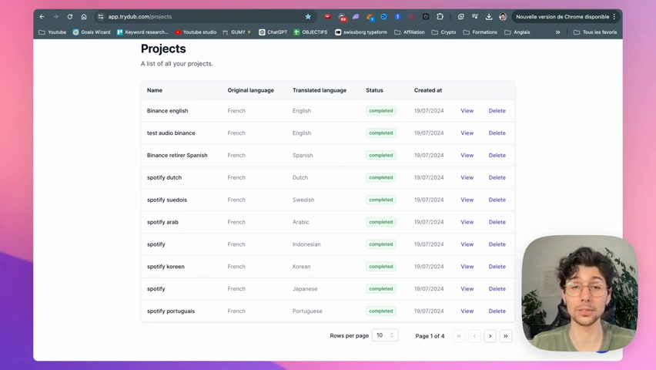Viewport: 656px width, 370px height.
Task: Open the Tous les favoris folder
Action: pyautogui.click(x=595, y=32)
